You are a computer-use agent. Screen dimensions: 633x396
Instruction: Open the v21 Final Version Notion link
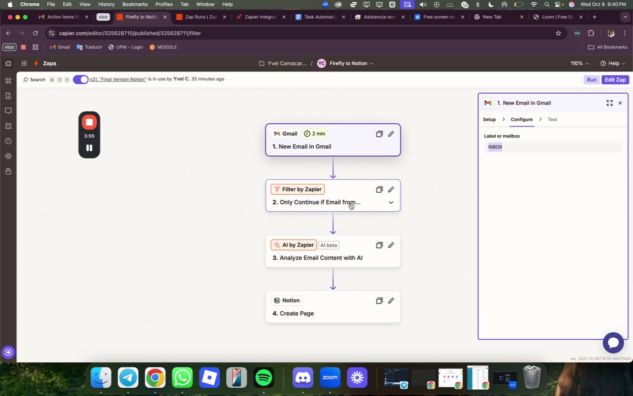point(118,79)
